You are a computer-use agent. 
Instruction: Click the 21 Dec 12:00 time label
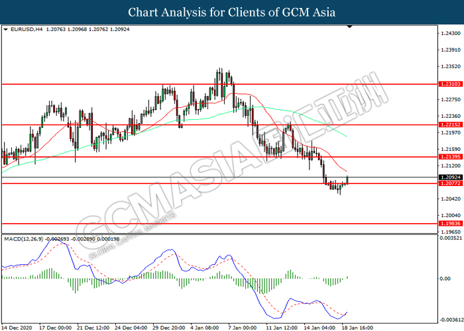pyautogui.click(x=93, y=328)
